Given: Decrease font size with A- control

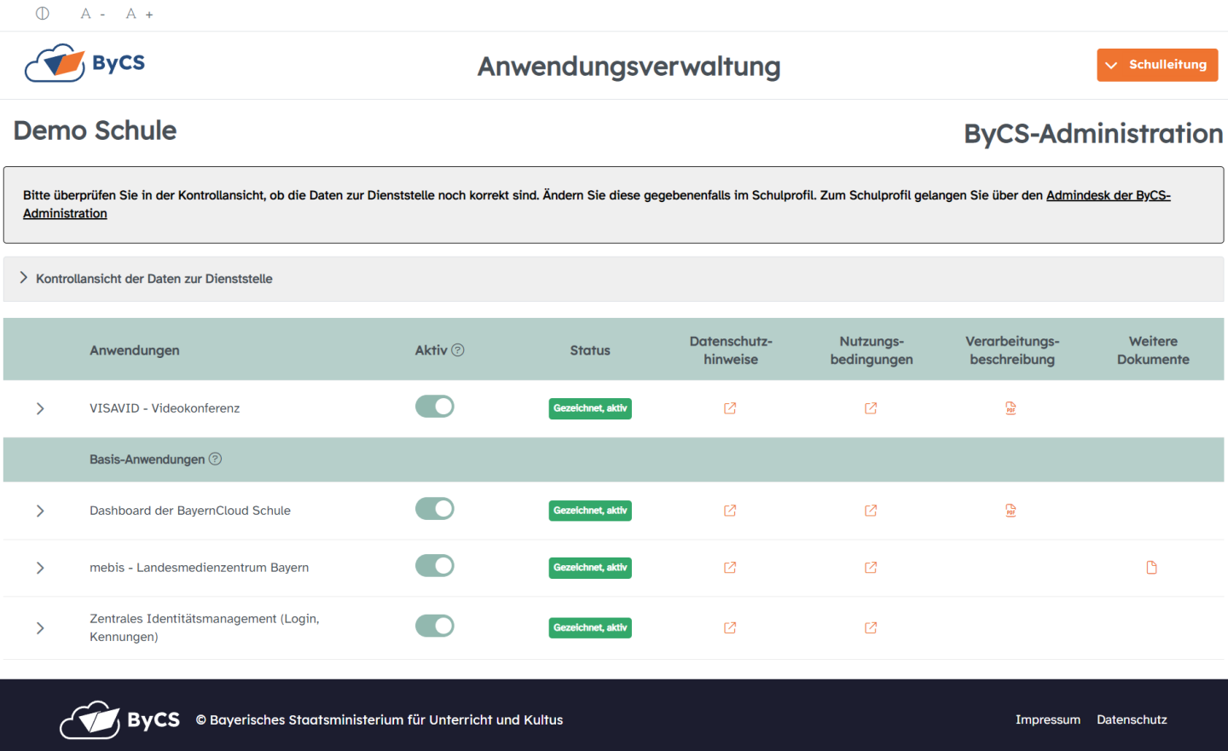Looking at the screenshot, I should click(93, 14).
